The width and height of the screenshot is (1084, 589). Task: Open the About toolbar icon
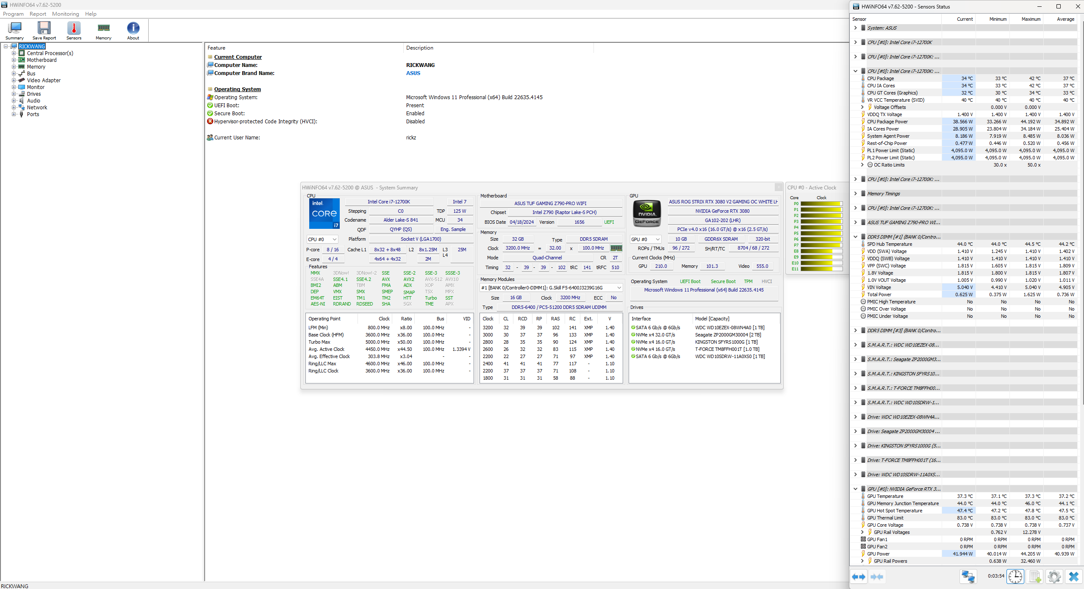[x=133, y=31]
